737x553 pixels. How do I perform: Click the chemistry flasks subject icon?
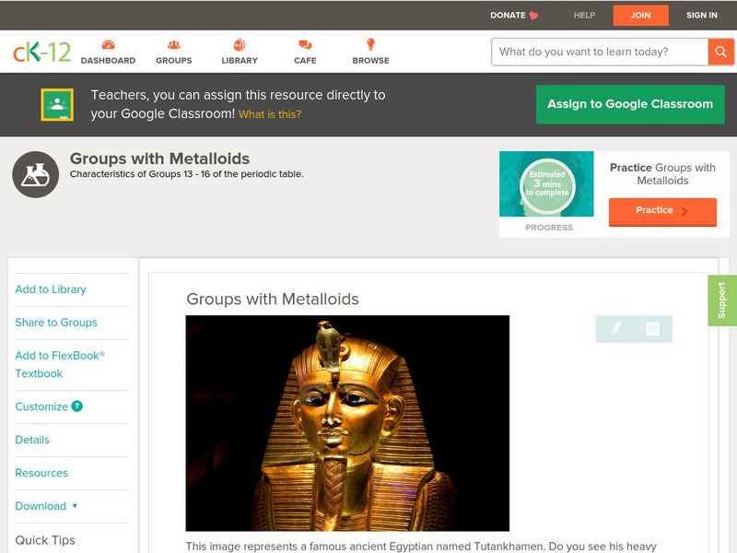tap(36, 174)
